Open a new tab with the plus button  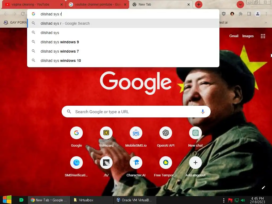[199, 5]
